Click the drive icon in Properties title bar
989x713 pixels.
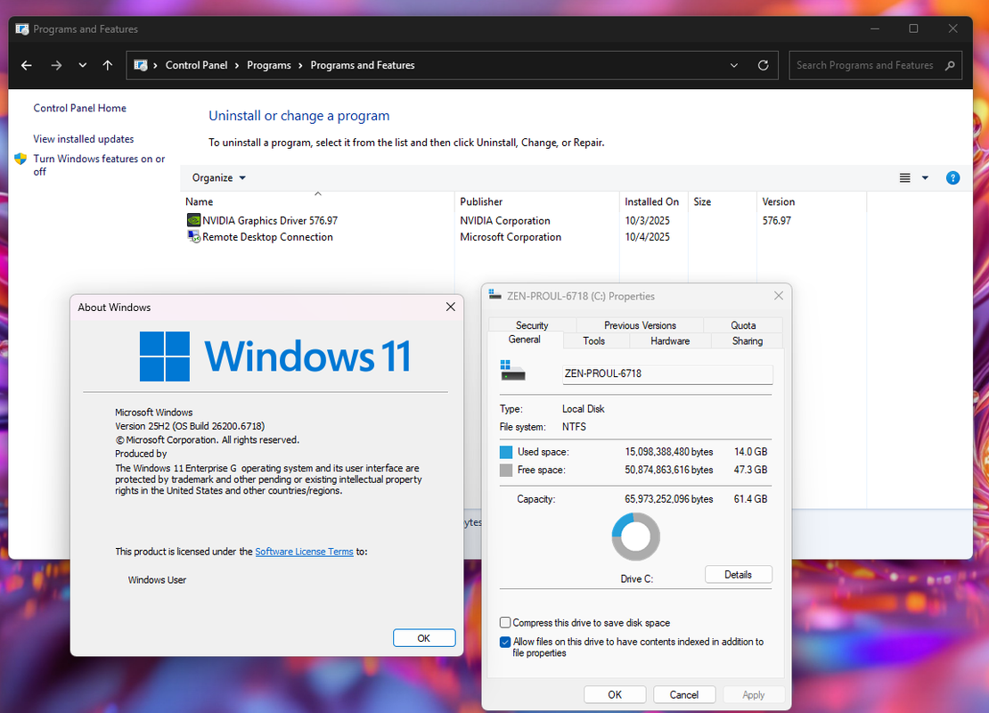(495, 295)
